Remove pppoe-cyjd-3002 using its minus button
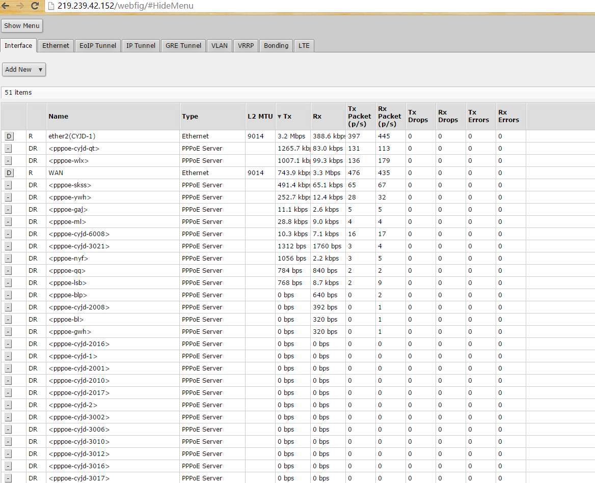595x483 pixels. click(x=8, y=417)
